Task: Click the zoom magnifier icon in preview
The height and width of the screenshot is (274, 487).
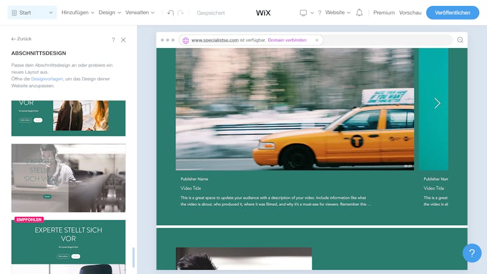Action: tap(460, 40)
